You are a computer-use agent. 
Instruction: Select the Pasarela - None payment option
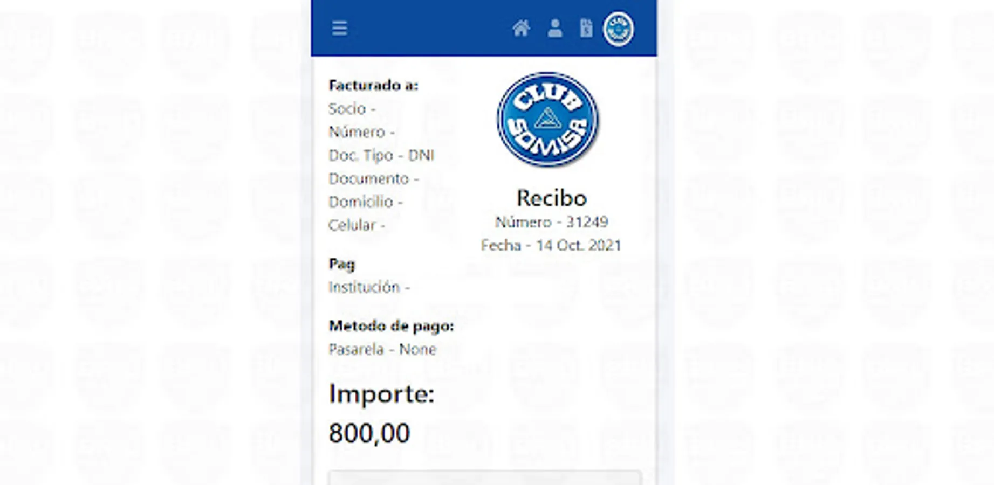click(382, 349)
